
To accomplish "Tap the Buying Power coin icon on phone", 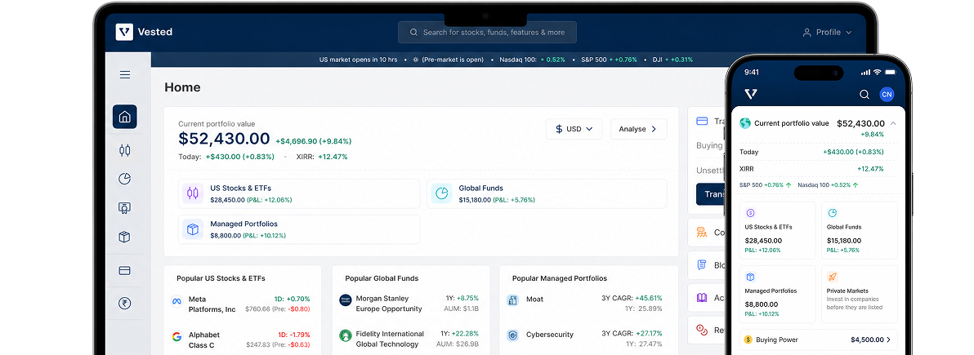I will click(x=748, y=339).
